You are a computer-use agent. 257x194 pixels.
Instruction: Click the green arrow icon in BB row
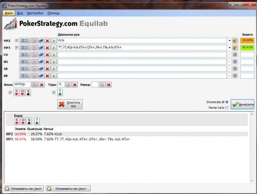[x=54, y=76]
